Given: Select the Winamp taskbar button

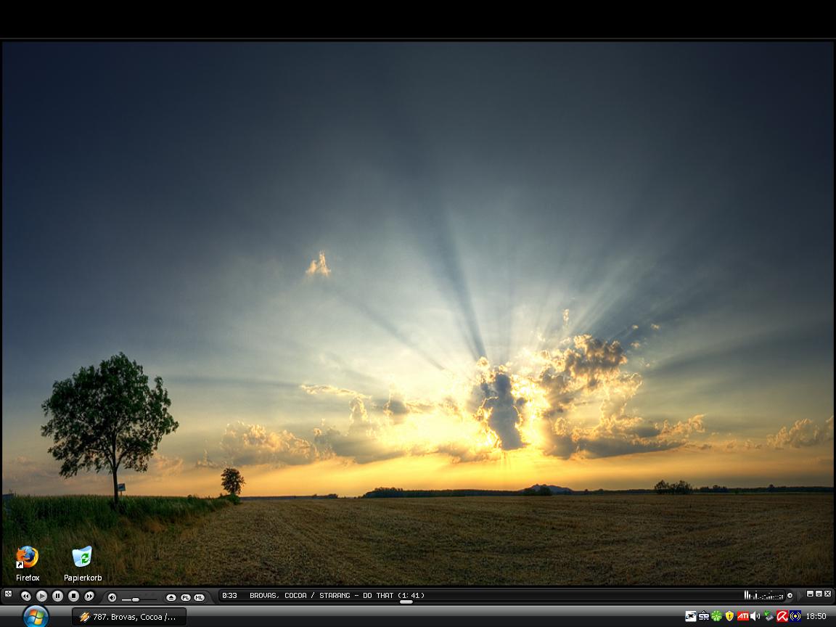Looking at the screenshot, I should click(x=129, y=617).
